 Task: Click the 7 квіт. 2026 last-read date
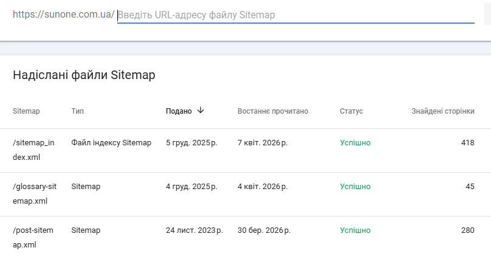click(x=263, y=143)
